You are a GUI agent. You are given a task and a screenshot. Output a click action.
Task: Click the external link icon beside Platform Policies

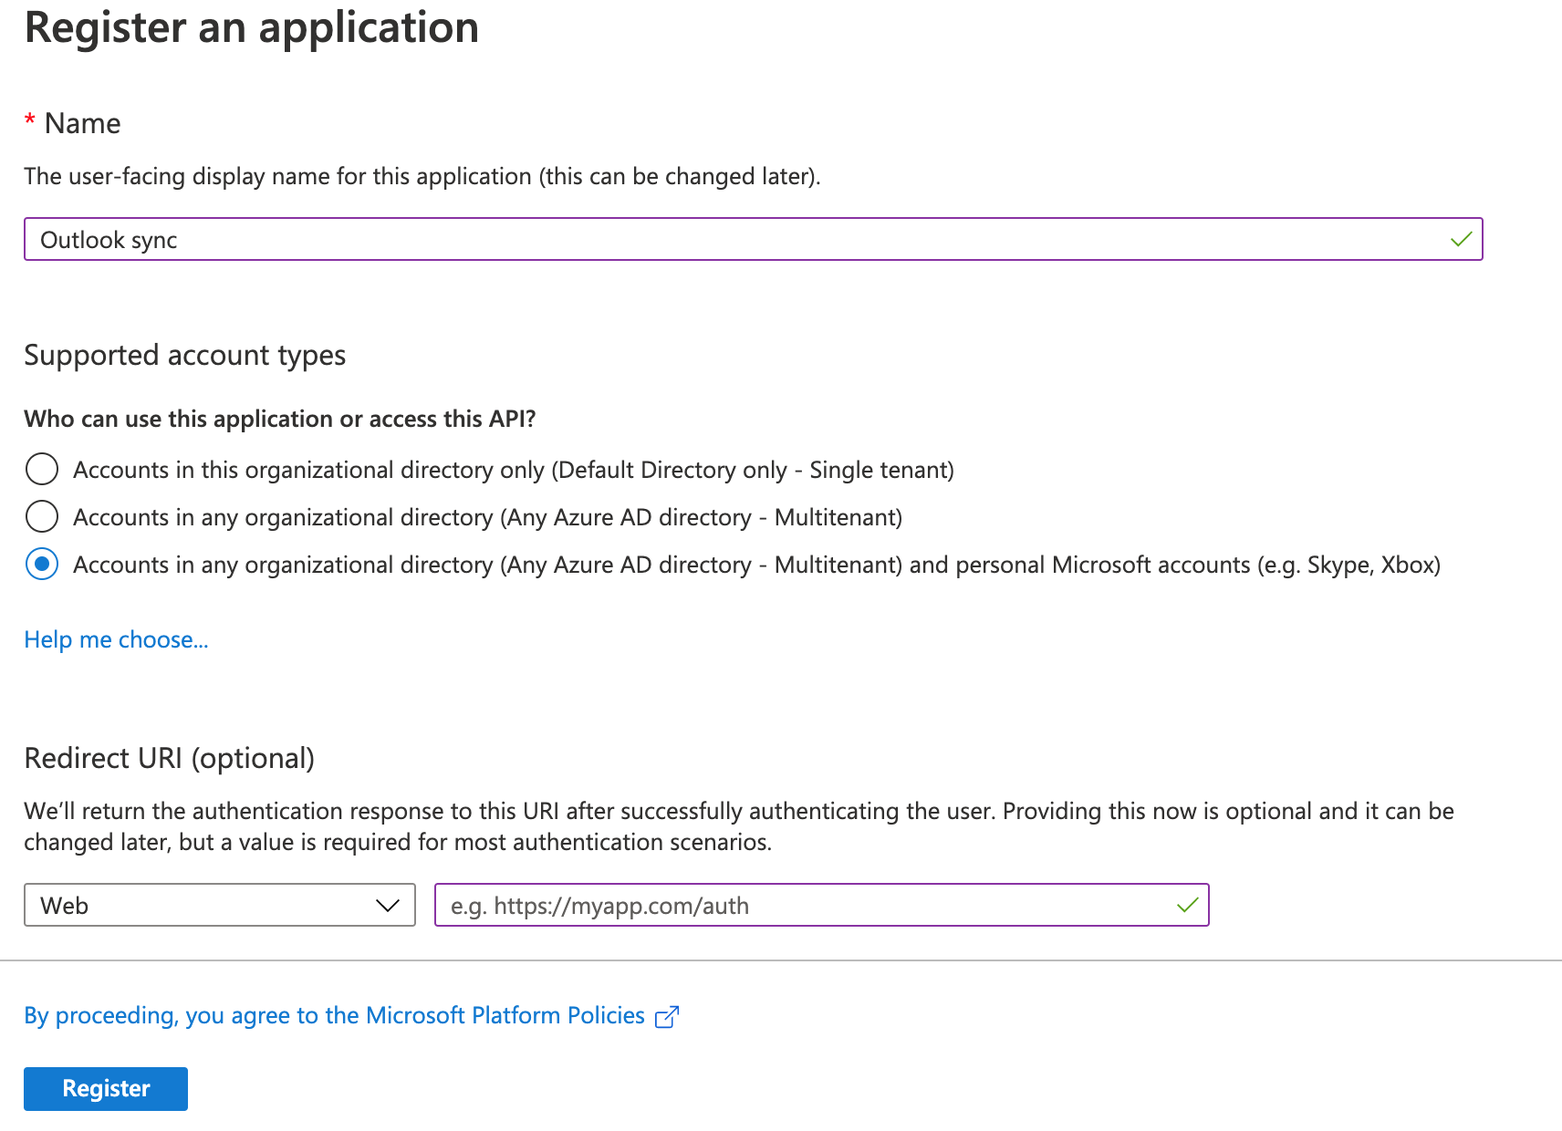(667, 1017)
